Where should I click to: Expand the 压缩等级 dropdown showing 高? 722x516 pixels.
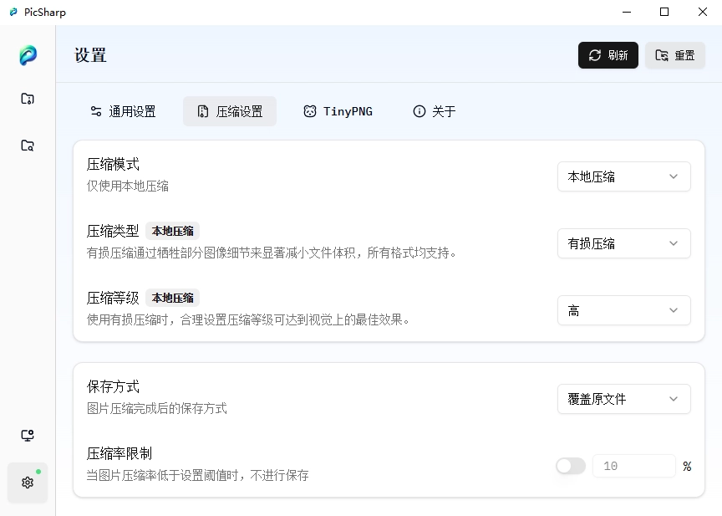point(623,310)
